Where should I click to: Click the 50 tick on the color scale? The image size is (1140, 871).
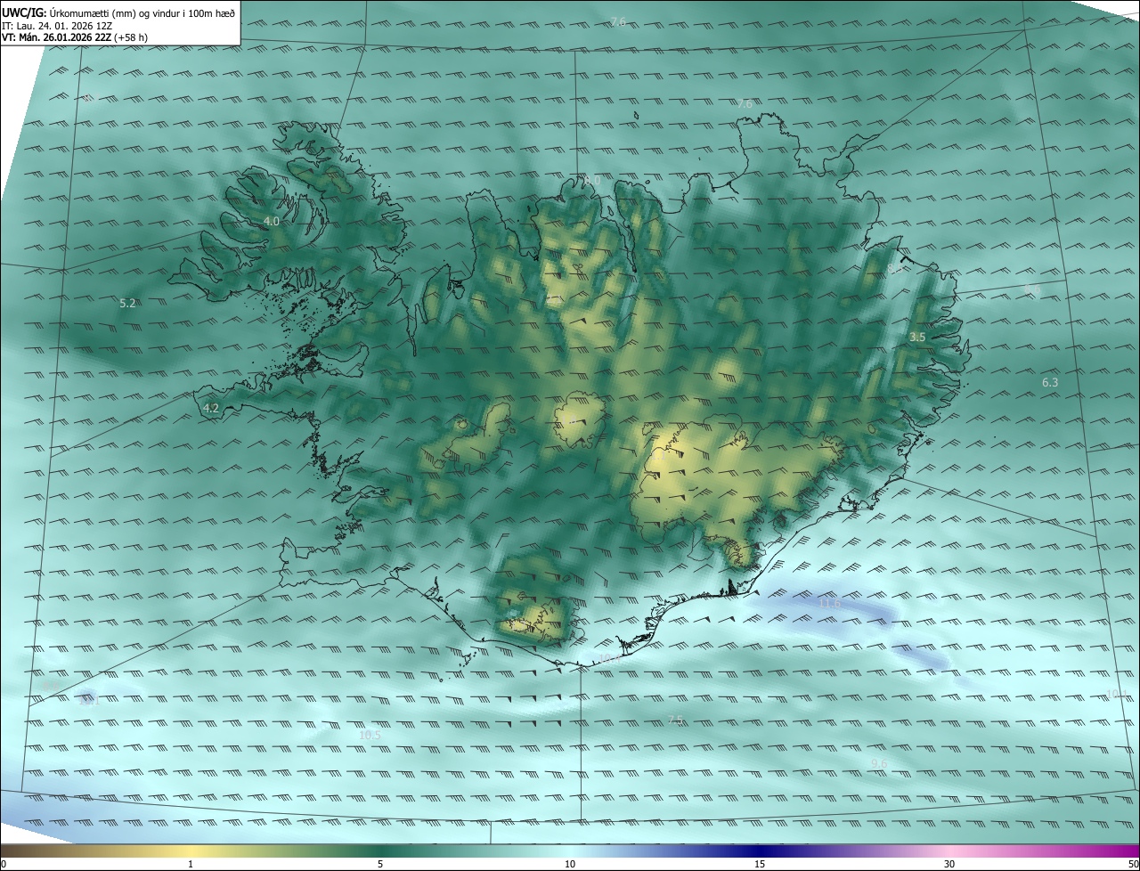pyautogui.click(x=1133, y=864)
